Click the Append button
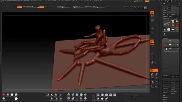 coord(175,87)
